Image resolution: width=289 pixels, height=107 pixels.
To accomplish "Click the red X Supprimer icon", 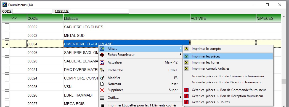I will click(x=102, y=90).
